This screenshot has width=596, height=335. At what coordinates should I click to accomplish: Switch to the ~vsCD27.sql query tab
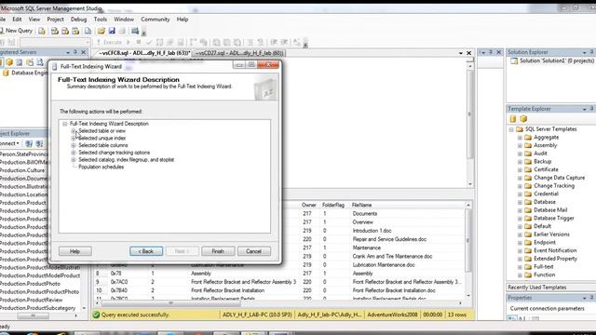(239, 53)
